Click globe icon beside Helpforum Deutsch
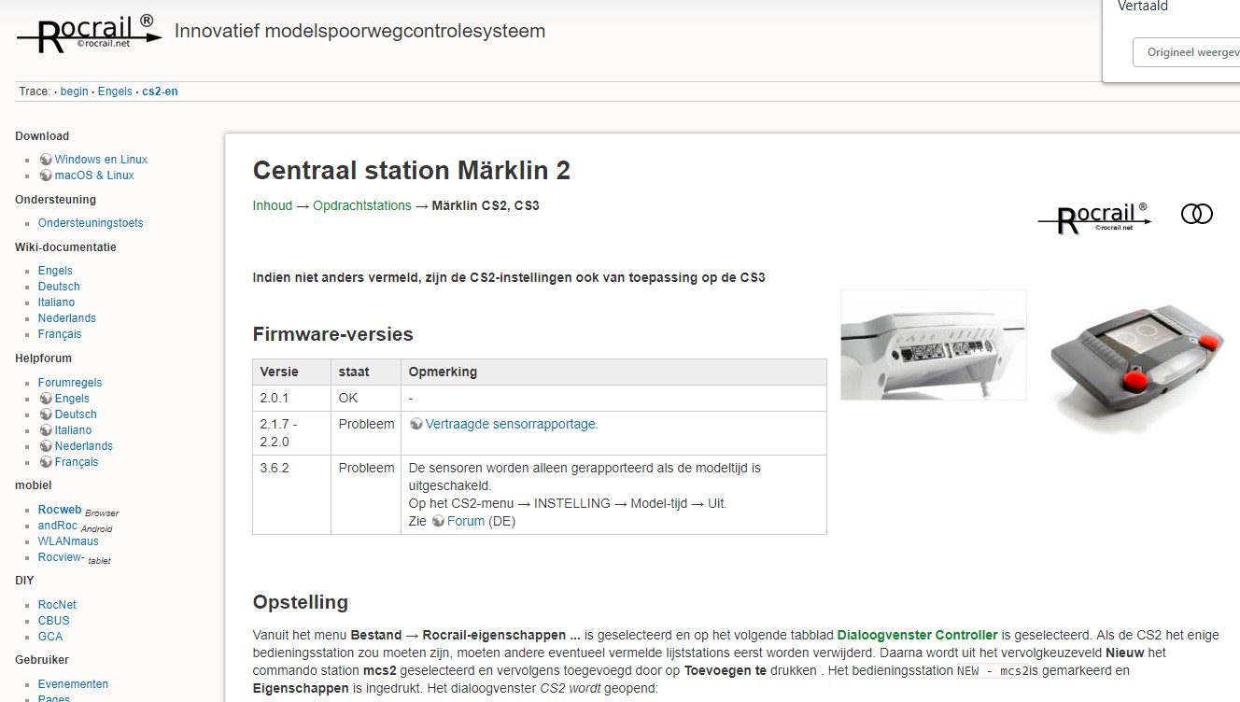Viewport: 1240px width, 702px height. [46, 414]
